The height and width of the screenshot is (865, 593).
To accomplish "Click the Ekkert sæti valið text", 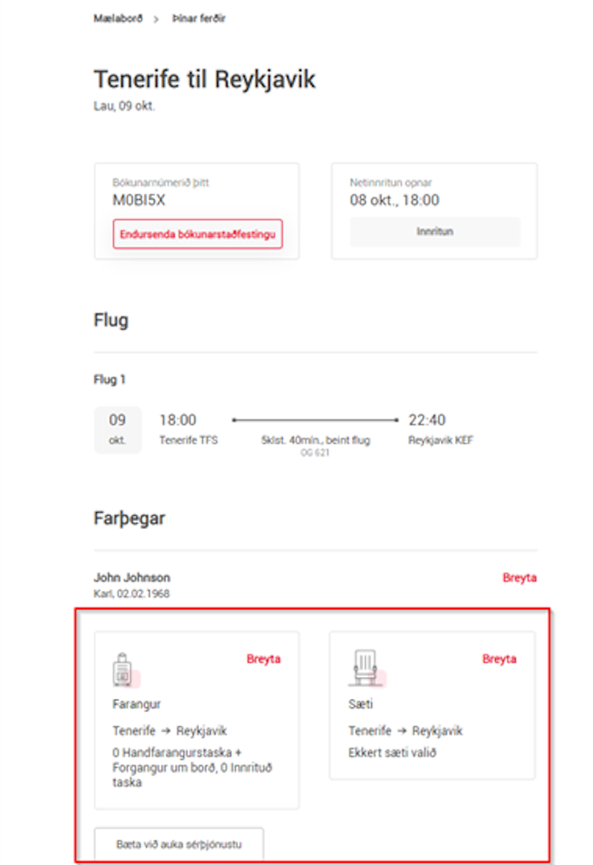I will click(x=392, y=753).
